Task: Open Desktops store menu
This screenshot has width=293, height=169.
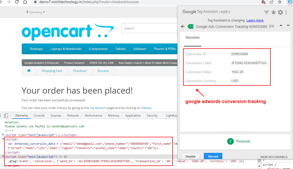Action: point(36,49)
